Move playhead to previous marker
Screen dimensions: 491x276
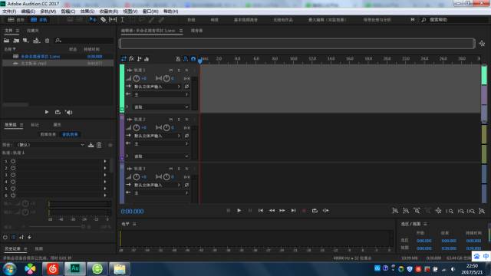(261, 211)
